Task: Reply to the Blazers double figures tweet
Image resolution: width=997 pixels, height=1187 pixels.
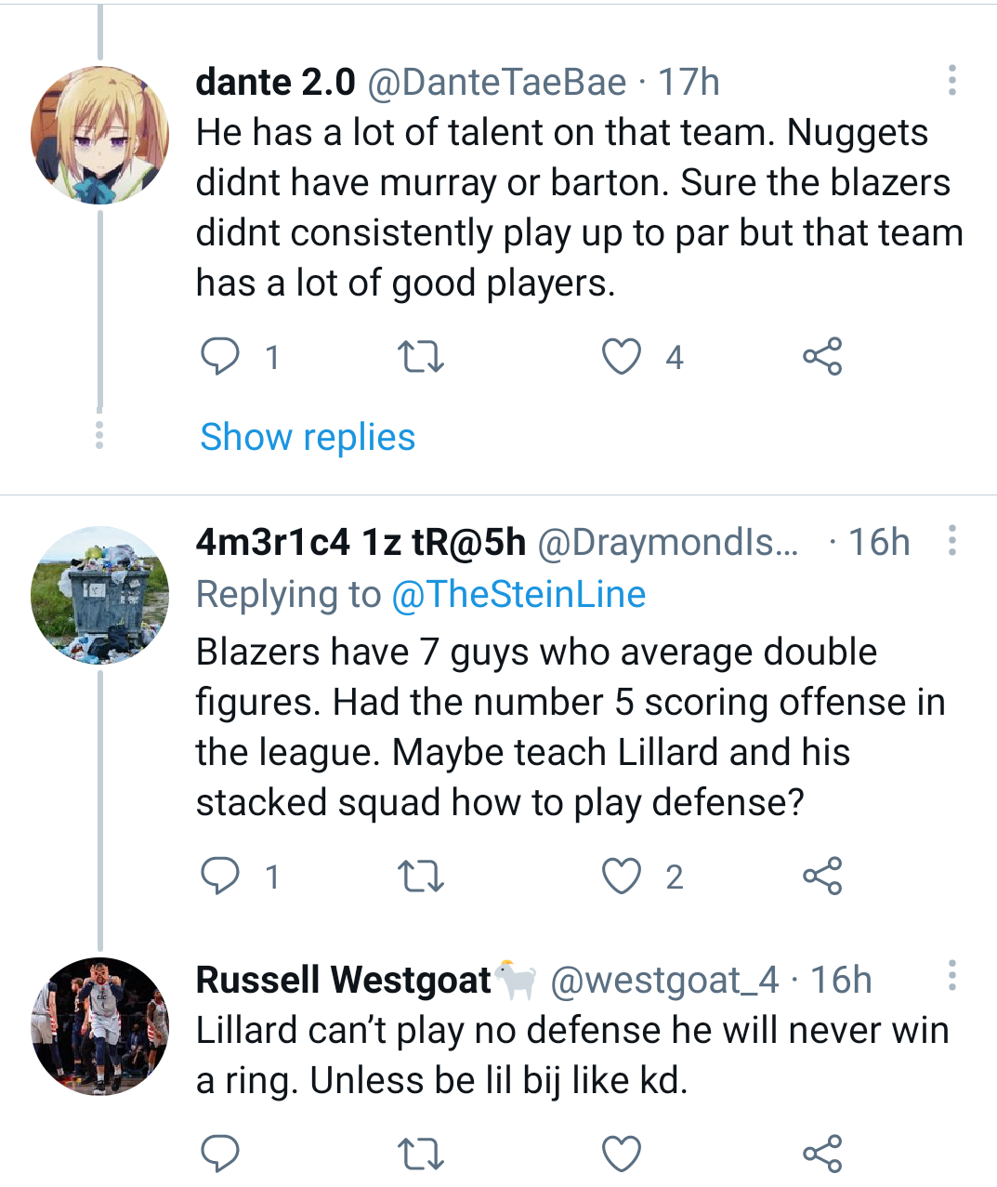Action: (220, 877)
